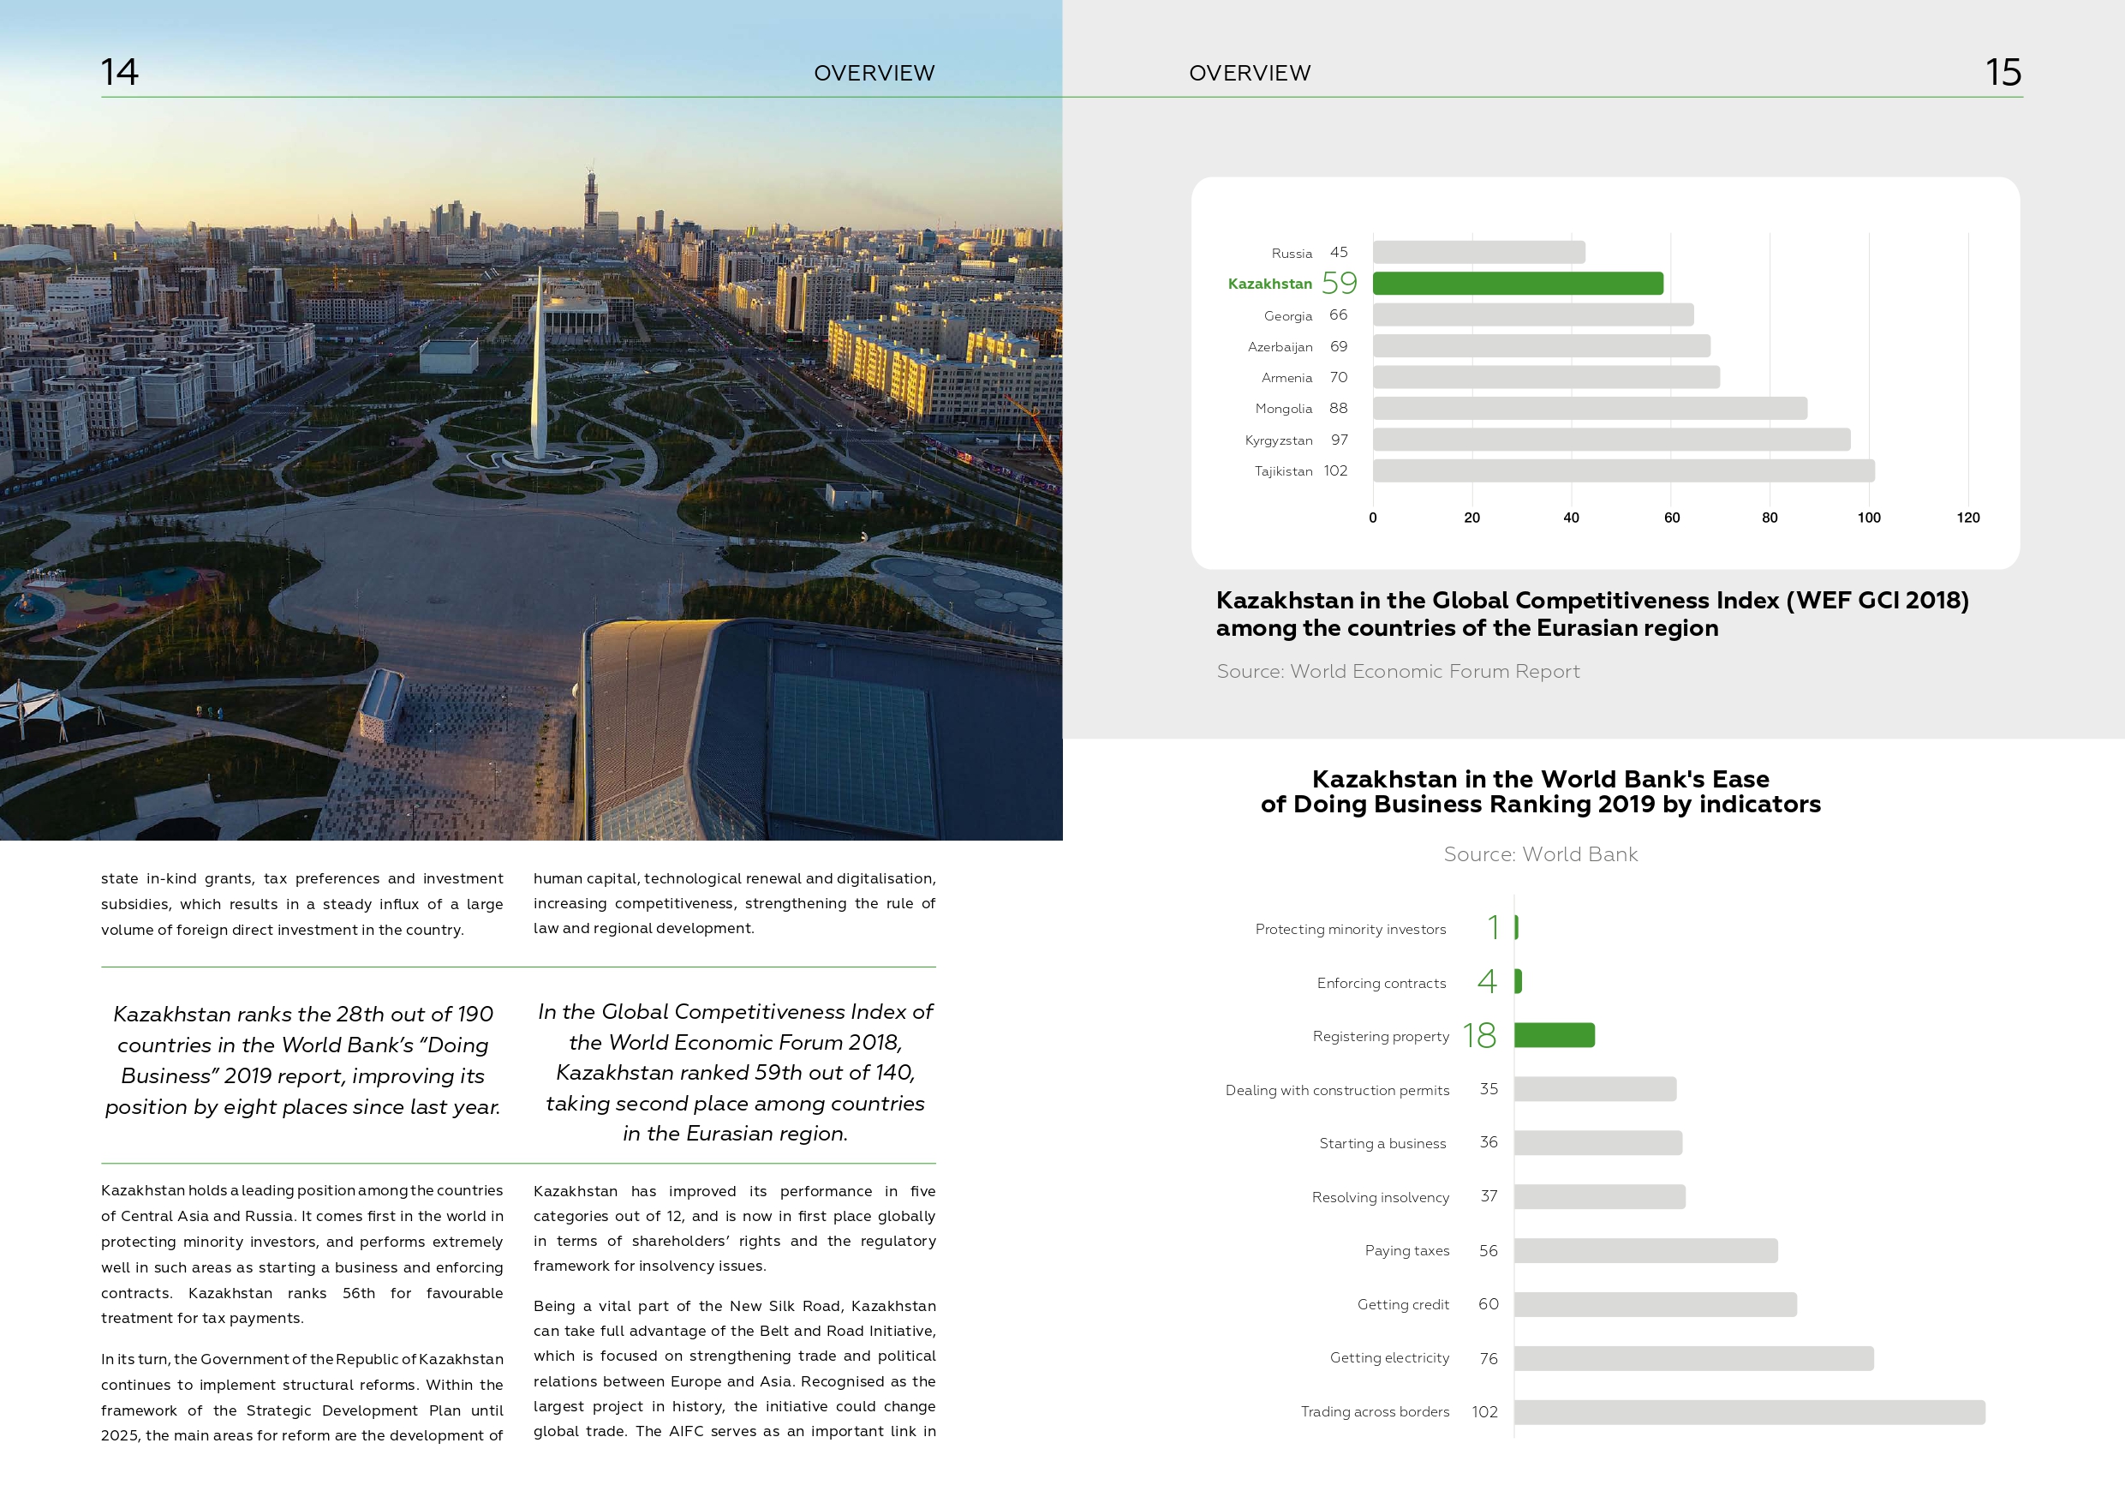Click the Tajikistan 102 bar

(1622, 470)
